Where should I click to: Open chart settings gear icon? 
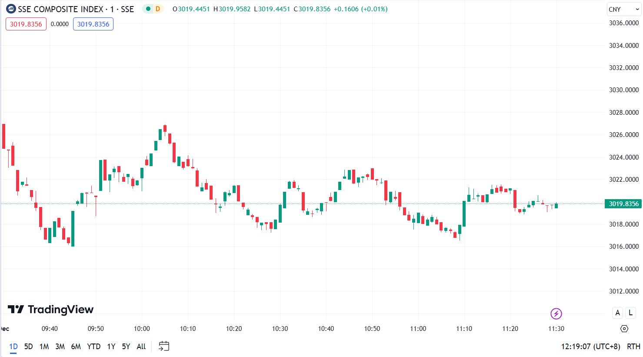click(x=624, y=329)
